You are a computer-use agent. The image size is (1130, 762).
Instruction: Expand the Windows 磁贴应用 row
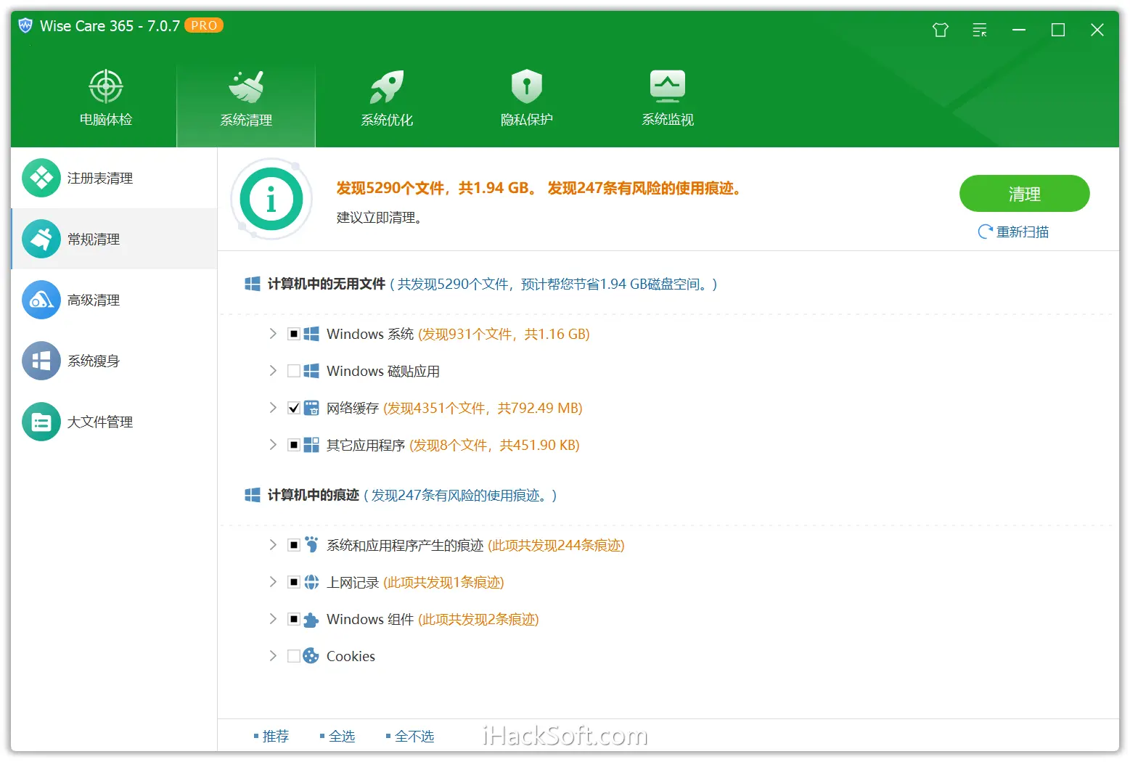[x=273, y=371]
